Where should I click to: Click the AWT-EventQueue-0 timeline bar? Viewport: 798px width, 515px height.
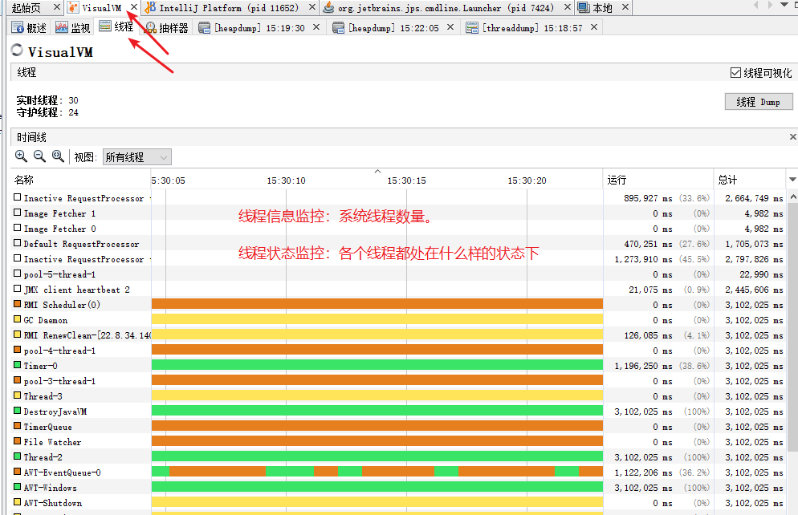(377, 472)
